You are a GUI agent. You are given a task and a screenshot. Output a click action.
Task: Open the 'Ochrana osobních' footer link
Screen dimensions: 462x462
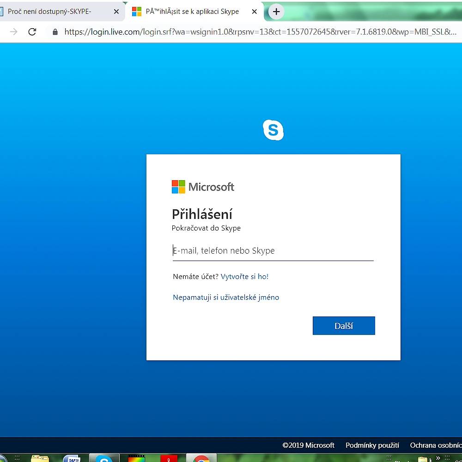[436, 445]
